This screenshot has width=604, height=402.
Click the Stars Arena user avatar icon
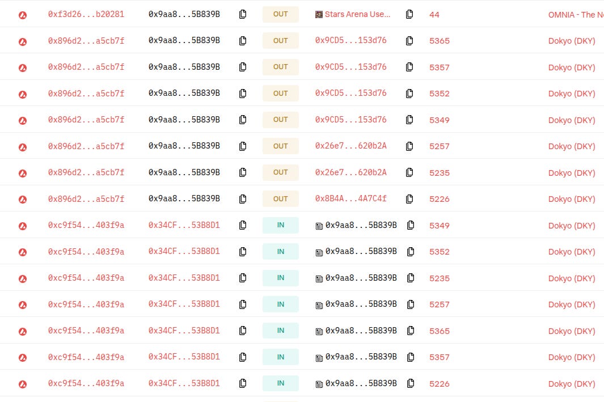pyautogui.click(x=319, y=15)
